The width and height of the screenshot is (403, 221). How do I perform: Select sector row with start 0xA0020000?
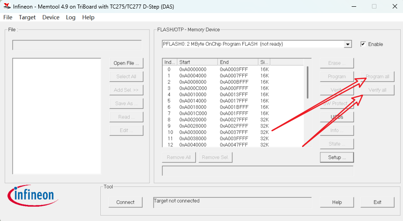(233, 119)
